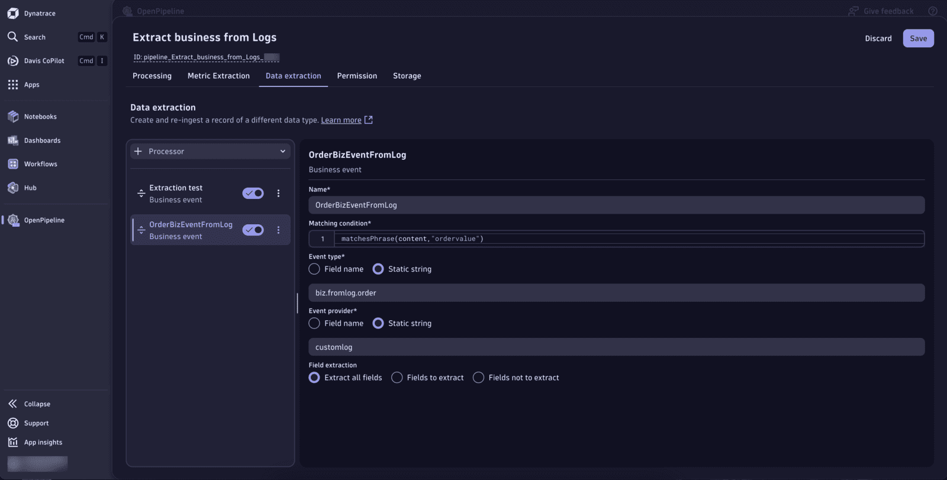Open more options for Extraction test
This screenshot has width=947, height=480.
pyautogui.click(x=278, y=194)
